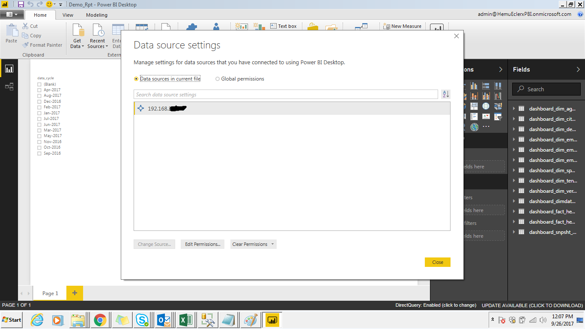Click the Undo arrow in the title bar
585x329 pixels.
tap(30, 4)
